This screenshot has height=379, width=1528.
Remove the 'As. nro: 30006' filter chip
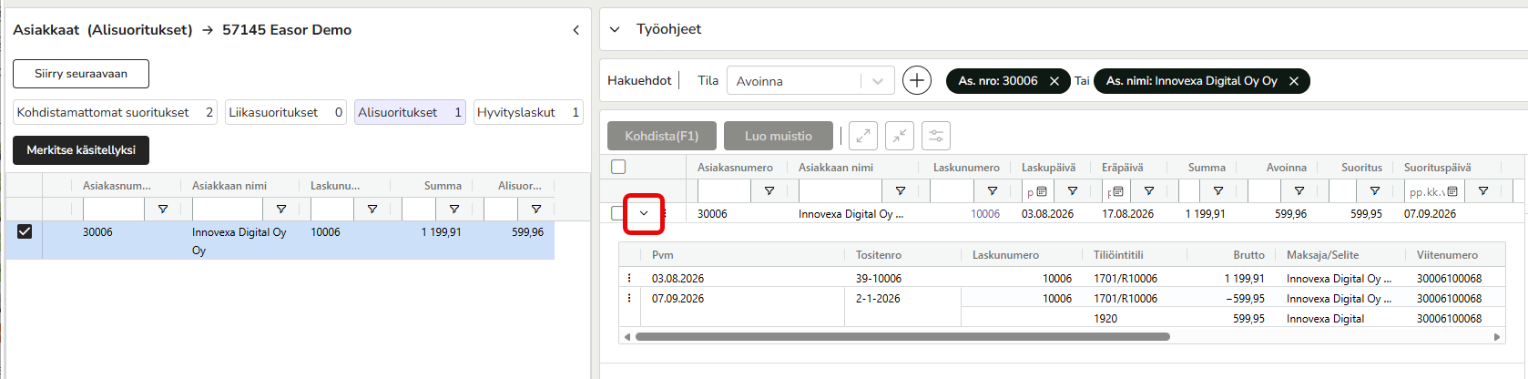(x=1054, y=81)
